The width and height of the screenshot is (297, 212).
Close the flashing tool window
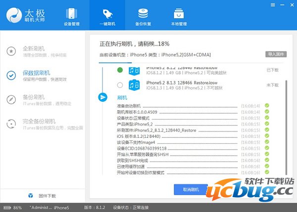click(292, 5)
